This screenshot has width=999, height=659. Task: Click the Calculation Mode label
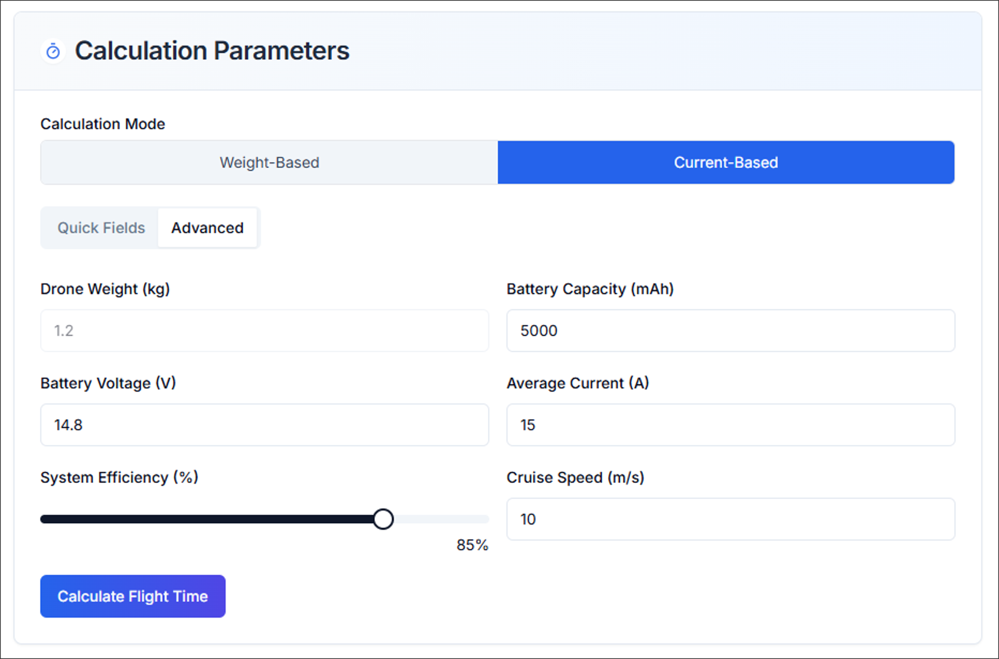(x=103, y=124)
